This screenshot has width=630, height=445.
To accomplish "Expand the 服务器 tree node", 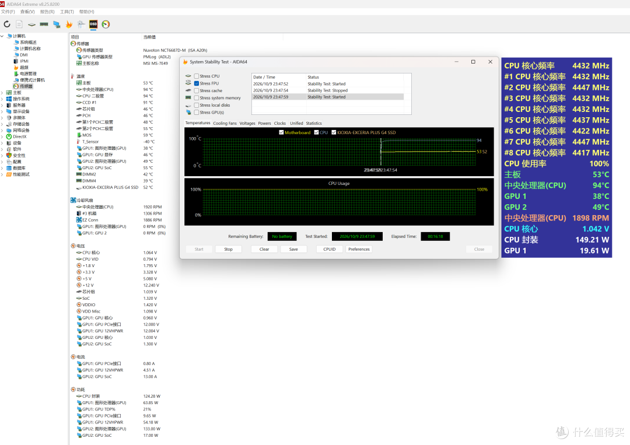I will (2, 105).
